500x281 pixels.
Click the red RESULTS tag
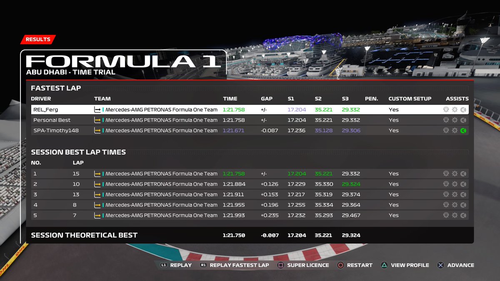(38, 40)
